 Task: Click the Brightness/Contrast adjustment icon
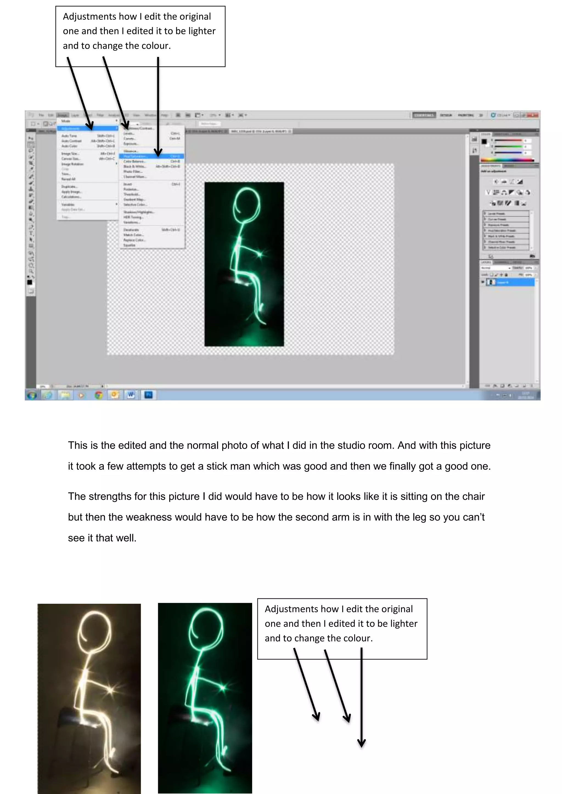point(496,182)
